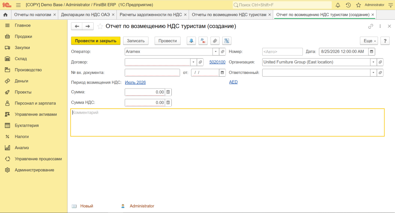Click the 1C logo icon
This screenshot has width=395, height=213.
pyautogui.click(x=7, y=5)
